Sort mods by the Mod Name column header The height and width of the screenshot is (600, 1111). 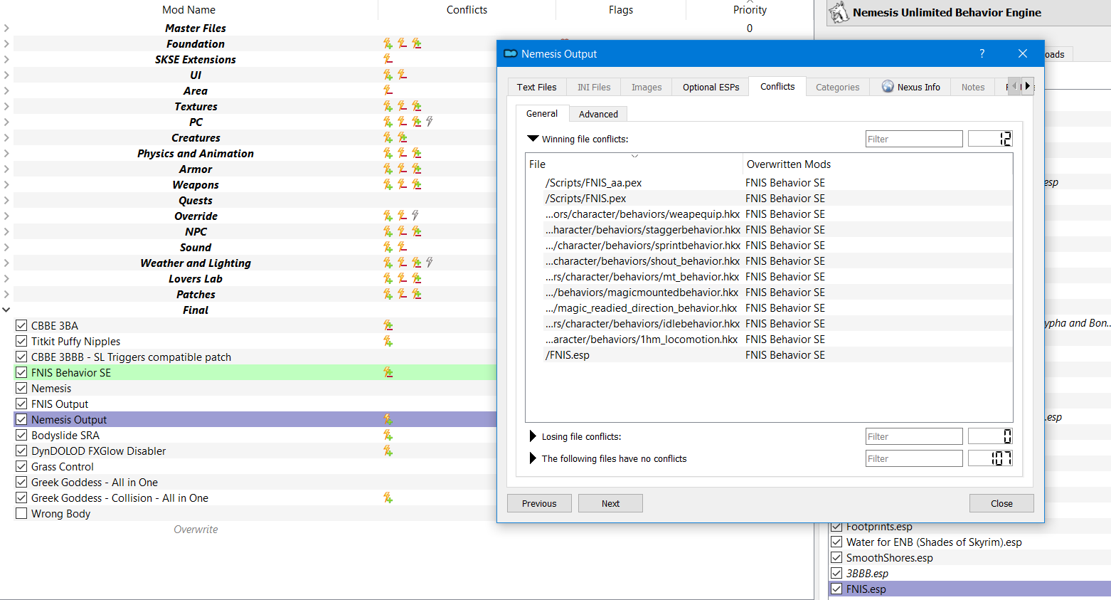click(188, 10)
